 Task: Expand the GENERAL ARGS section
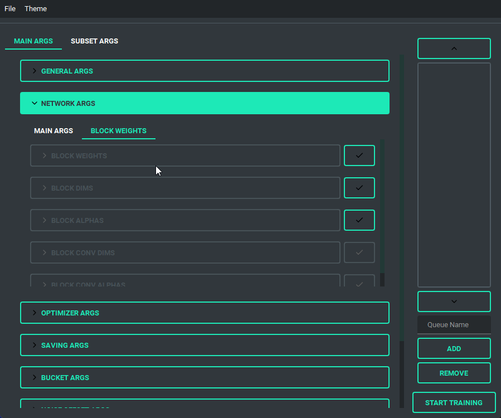(x=205, y=71)
